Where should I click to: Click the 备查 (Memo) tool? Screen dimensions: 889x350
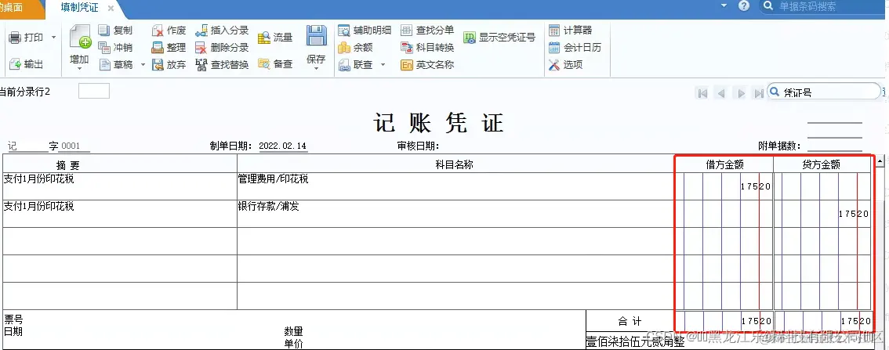coord(275,64)
